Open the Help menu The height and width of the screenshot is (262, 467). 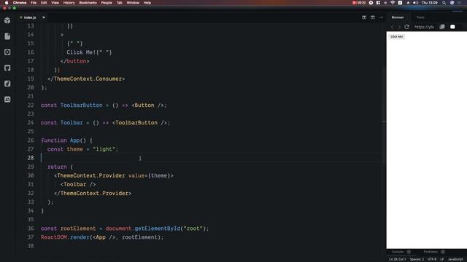click(147, 3)
